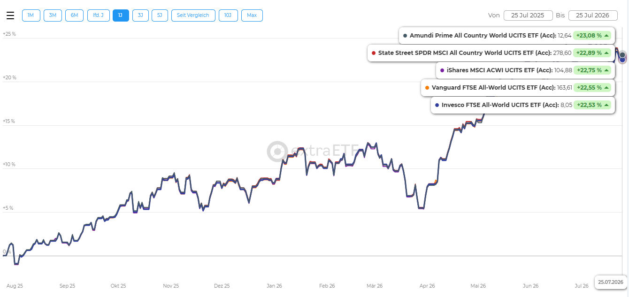
Task: Click the Invesco FTSE blue dot
Action: click(x=437, y=105)
